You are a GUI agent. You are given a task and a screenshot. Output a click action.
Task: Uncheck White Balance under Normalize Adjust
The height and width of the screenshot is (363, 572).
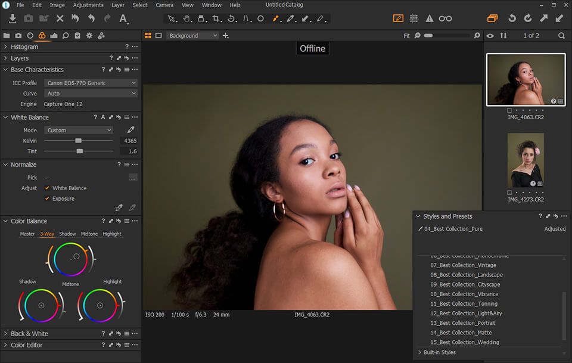point(47,187)
